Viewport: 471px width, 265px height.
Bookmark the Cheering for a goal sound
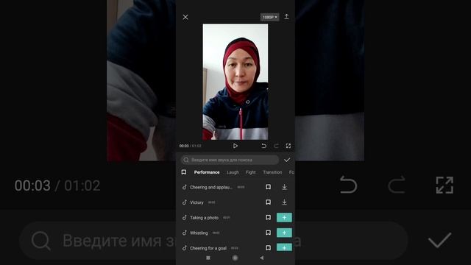(268, 247)
